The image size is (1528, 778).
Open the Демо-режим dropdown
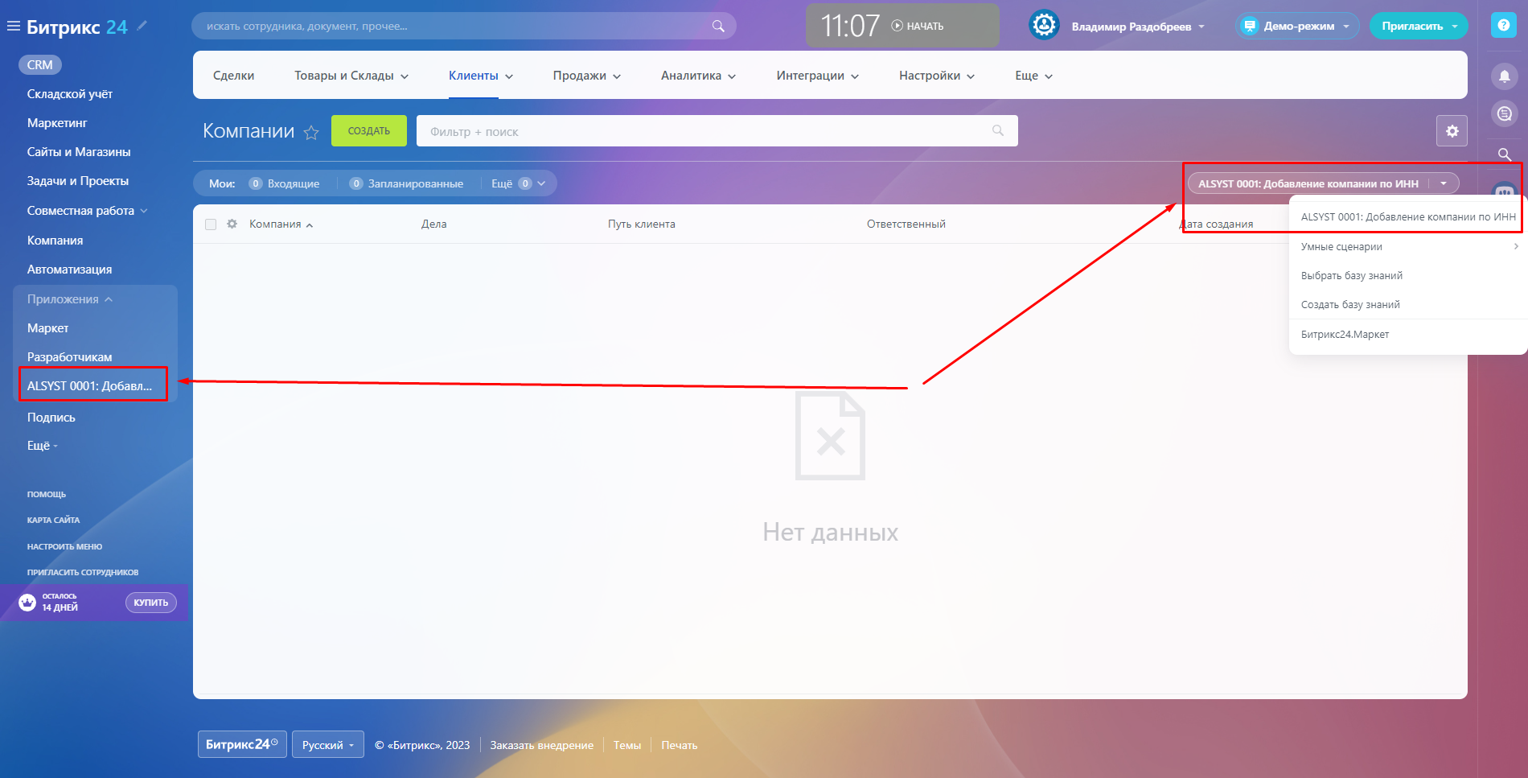click(x=1297, y=26)
